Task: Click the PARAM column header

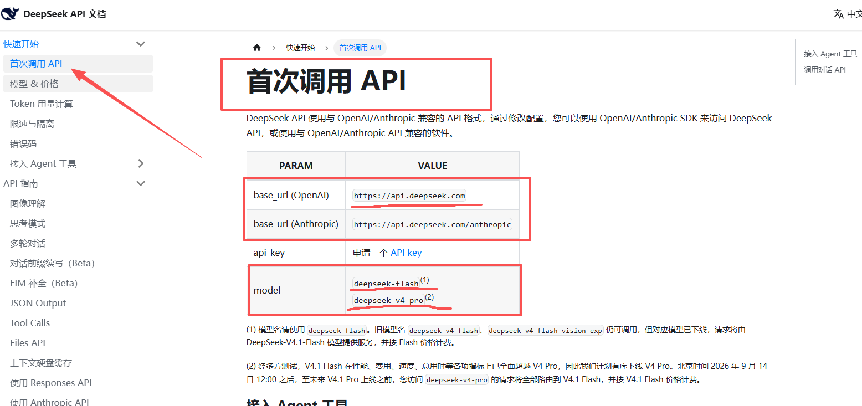Action: click(x=296, y=166)
